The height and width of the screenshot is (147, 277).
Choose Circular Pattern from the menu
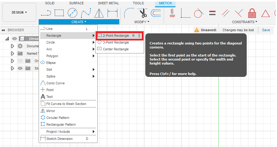point(68,118)
